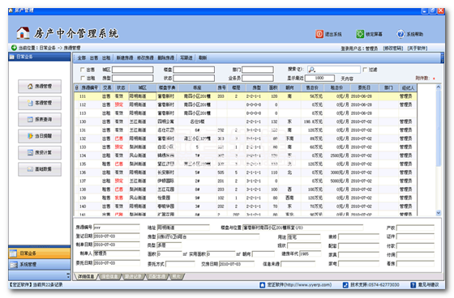Open the 日常业务 navigation section
The width and height of the screenshot is (454, 298).
40,253
